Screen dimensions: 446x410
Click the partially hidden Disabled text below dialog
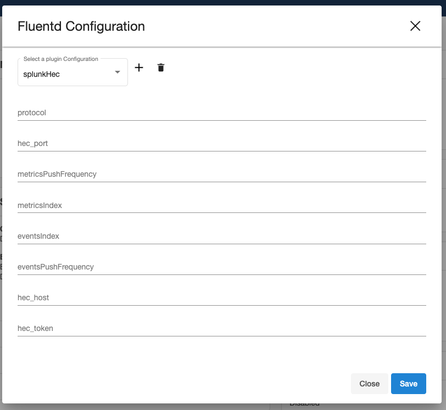(x=304, y=406)
